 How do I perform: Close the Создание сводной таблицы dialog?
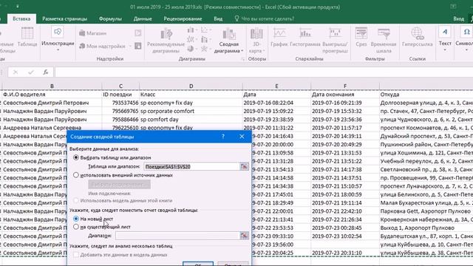[x=242, y=137]
